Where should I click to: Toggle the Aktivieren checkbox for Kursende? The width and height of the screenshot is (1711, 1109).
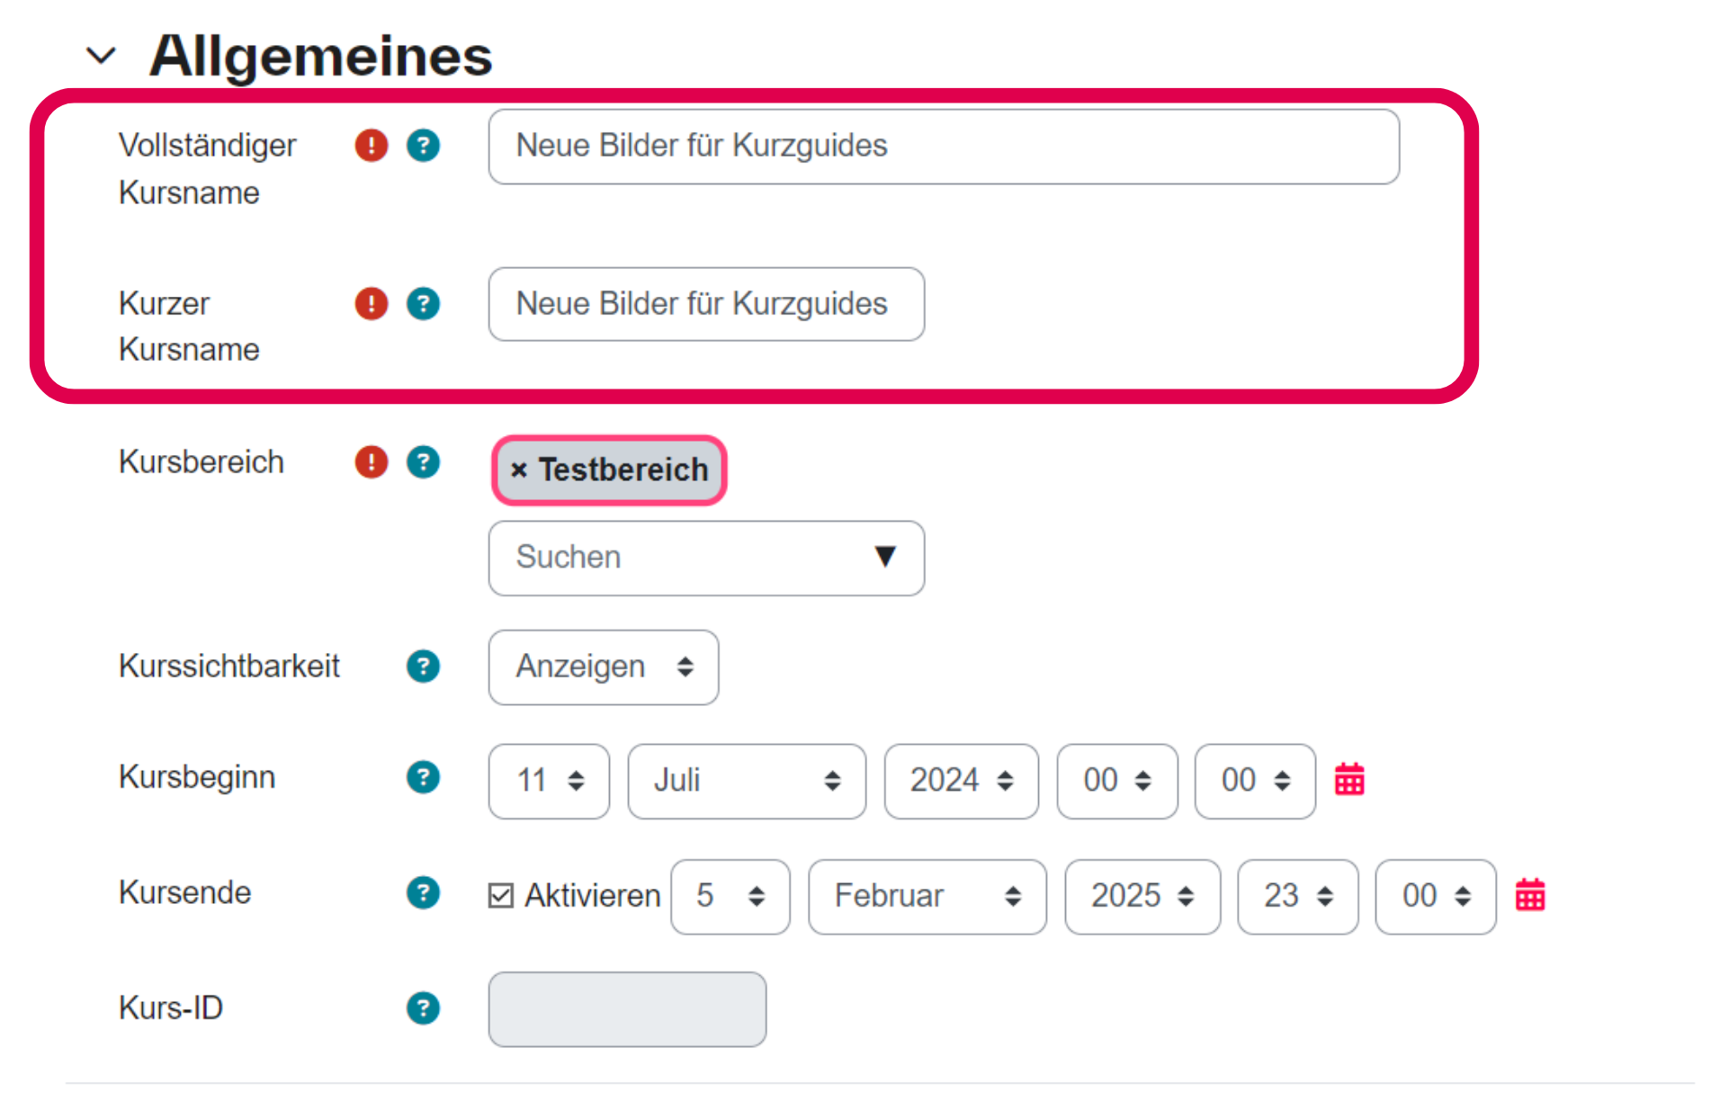pyautogui.click(x=501, y=896)
